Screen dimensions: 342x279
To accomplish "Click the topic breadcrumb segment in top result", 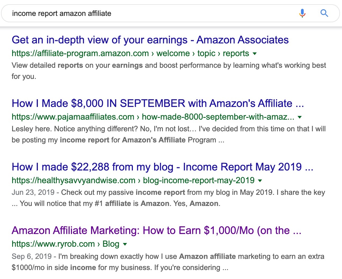I will (206, 53).
